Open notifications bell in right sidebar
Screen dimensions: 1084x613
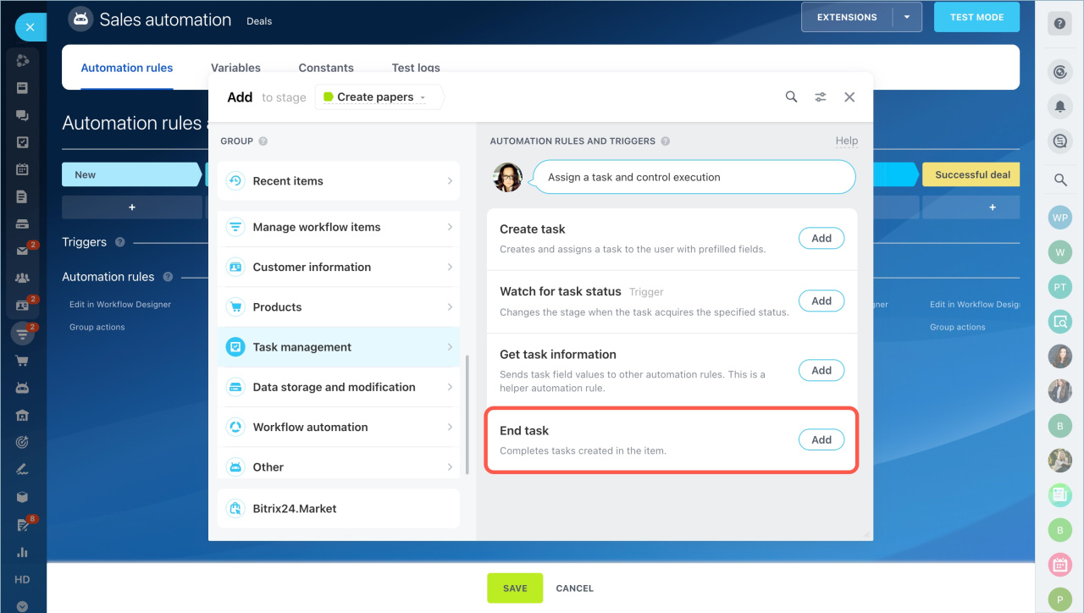click(x=1059, y=106)
